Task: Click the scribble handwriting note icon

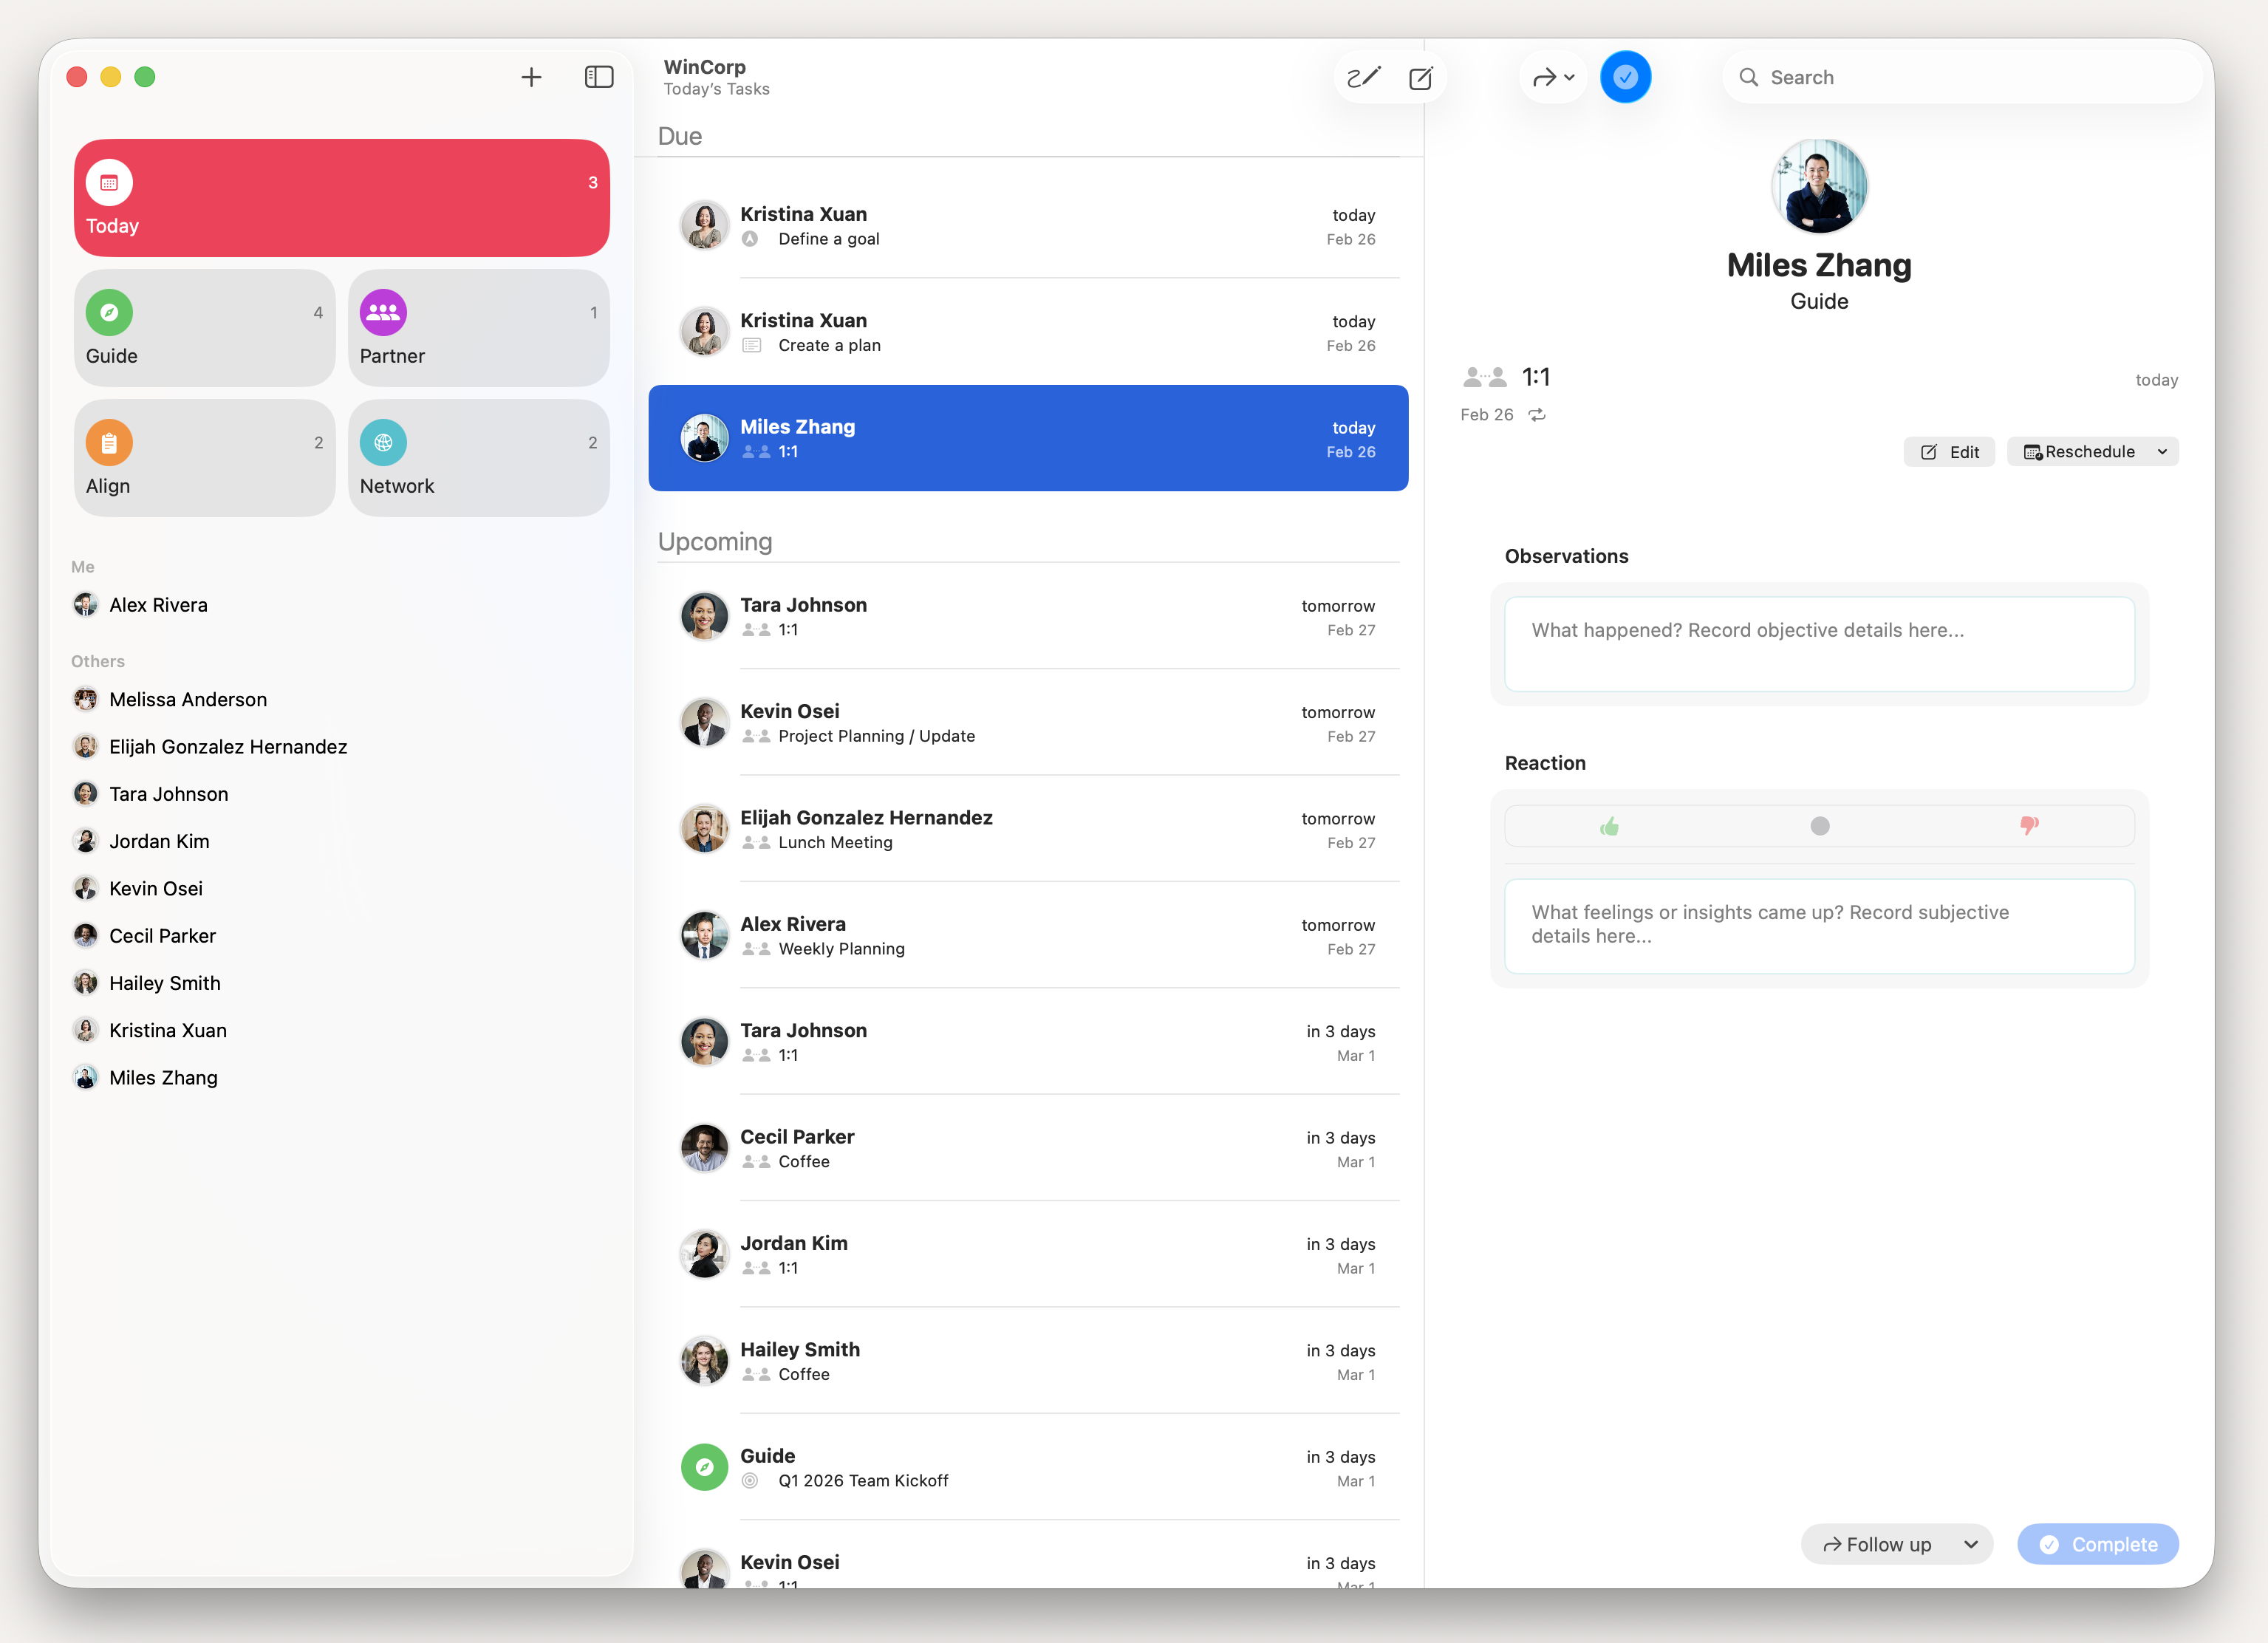Action: tap(1363, 77)
